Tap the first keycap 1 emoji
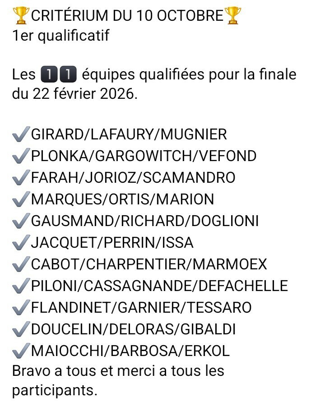 48,74
